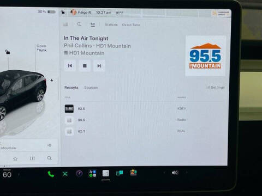Open the green crossed-arrows app in dock

coord(65,174)
